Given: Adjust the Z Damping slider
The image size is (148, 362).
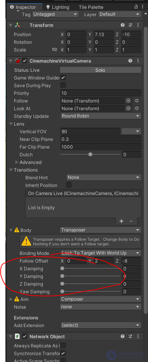Looking at the screenshot, I should tap(90, 284).
